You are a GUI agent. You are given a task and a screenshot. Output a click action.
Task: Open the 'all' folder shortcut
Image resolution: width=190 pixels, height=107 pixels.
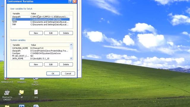(x=22, y=94)
